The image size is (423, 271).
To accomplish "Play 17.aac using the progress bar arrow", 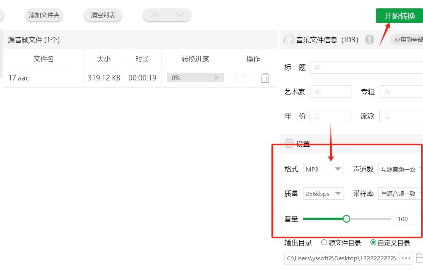I will pos(217,77).
